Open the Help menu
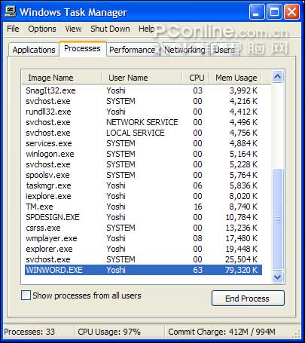 click(146, 29)
